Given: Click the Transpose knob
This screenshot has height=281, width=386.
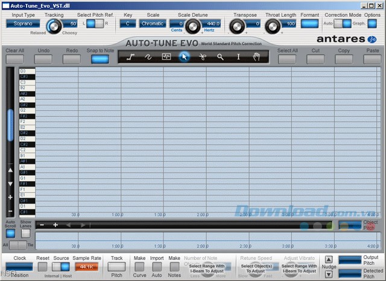Looking at the screenshot, I should tap(237, 26).
